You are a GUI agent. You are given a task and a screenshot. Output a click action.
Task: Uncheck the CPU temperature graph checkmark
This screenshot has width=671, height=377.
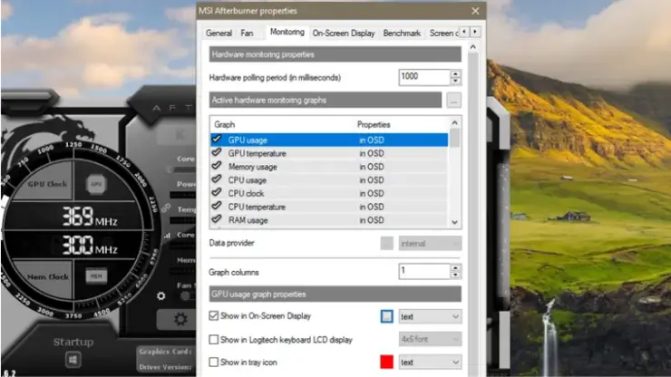[x=217, y=206]
